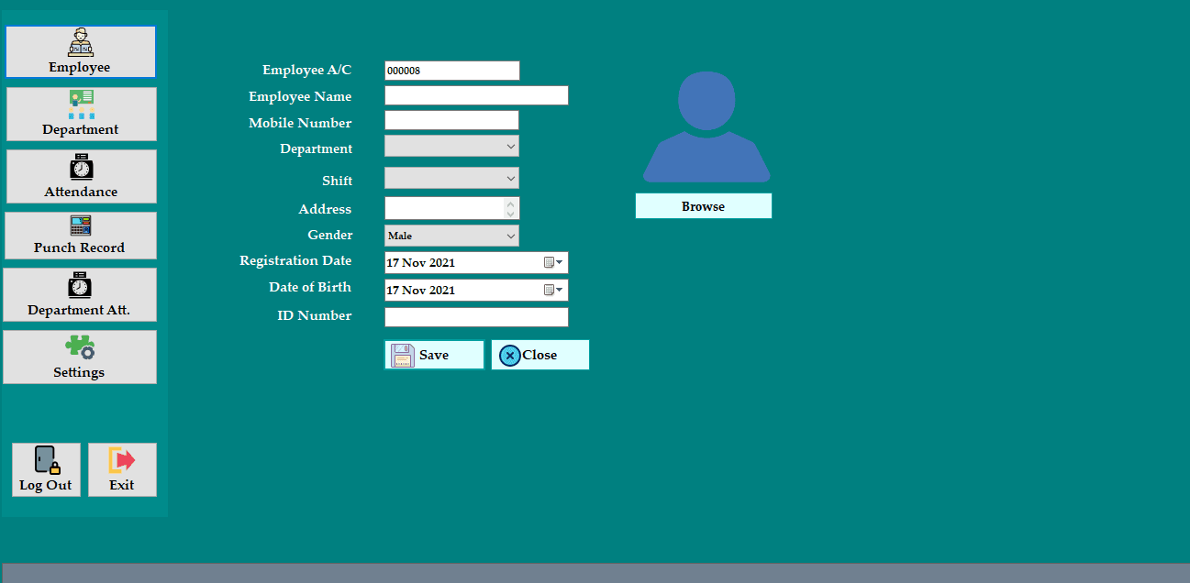Focus the Employee Name input field

point(476,95)
